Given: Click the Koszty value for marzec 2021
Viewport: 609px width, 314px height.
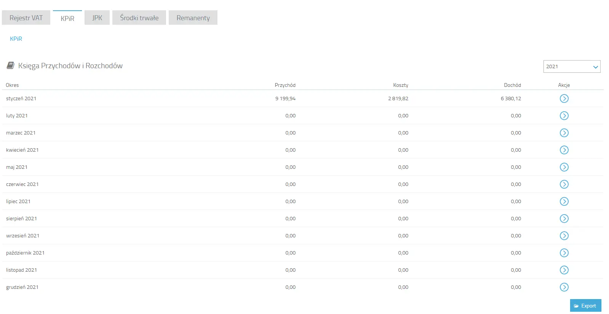Looking at the screenshot, I should pos(403,133).
